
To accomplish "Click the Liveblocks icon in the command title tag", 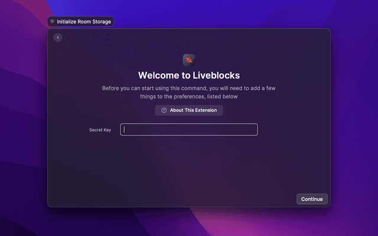I will [53, 21].
